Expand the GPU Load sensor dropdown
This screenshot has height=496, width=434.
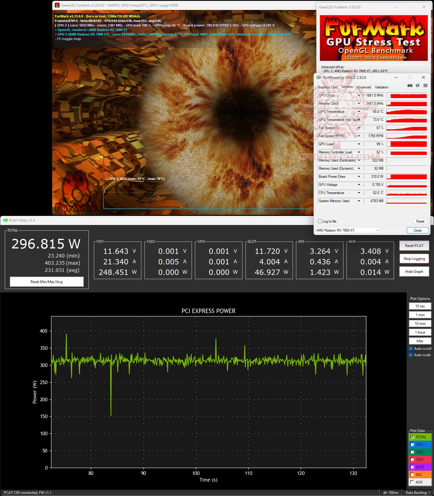pos(359,144)
